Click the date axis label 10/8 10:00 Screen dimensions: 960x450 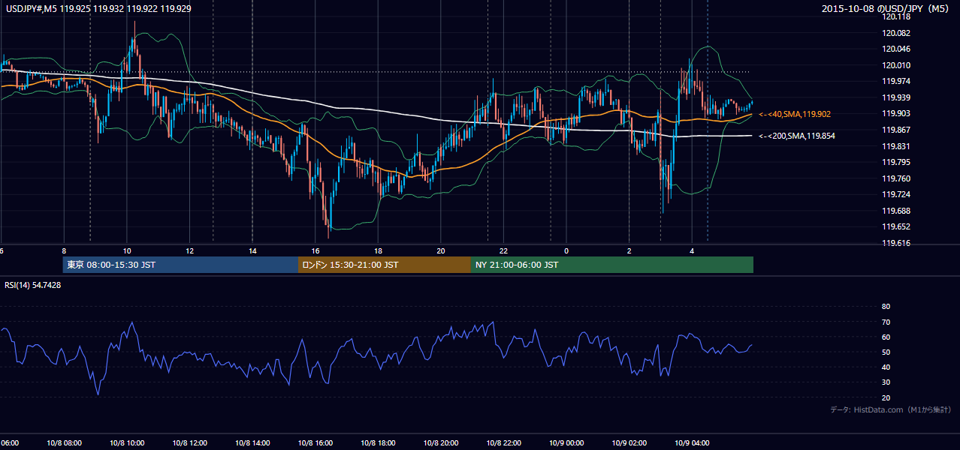coord(127,443)
